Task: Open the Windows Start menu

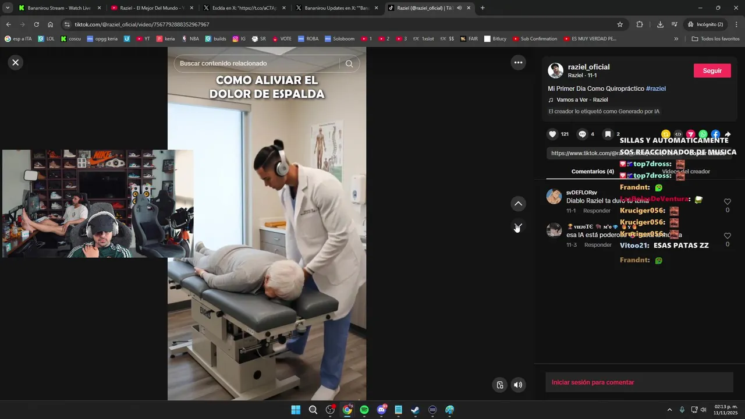Action: coord(296,410)
